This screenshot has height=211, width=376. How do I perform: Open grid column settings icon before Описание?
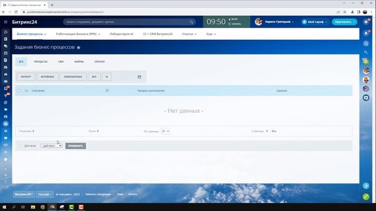tap(26, 91)
